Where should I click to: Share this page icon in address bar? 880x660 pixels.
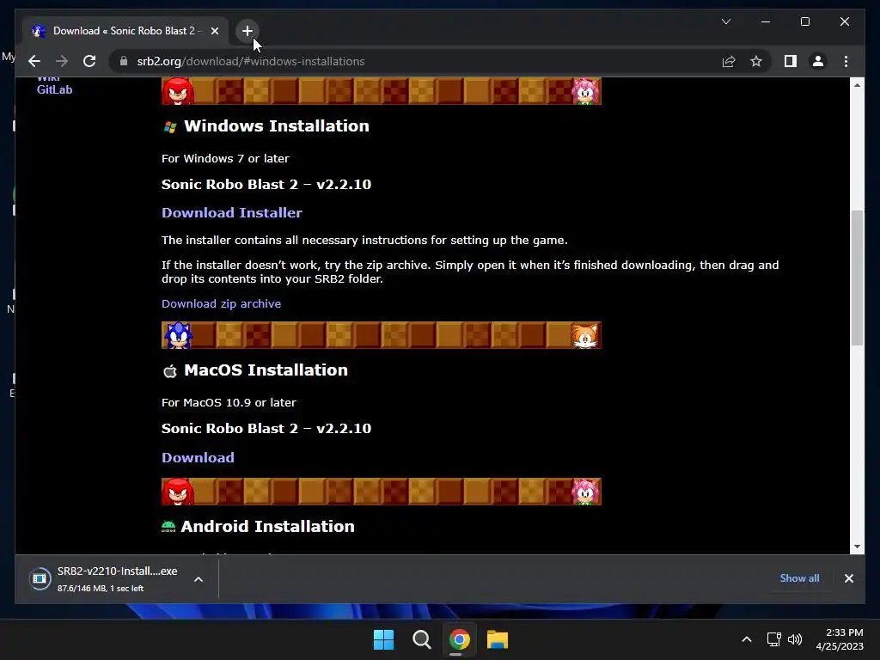(x=729, y=61)
